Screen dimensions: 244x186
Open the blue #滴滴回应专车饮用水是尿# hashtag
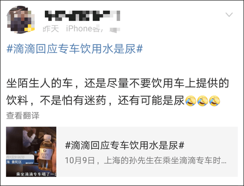coord(75,49)
